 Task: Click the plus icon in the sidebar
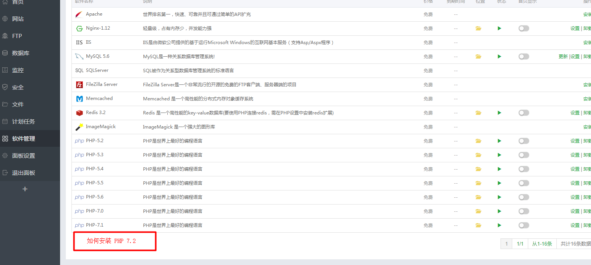pyautogui.click(x=25, y=189)
